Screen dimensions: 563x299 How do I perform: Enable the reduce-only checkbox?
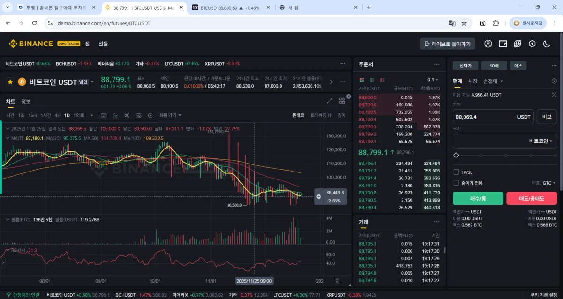pos(456,183)
